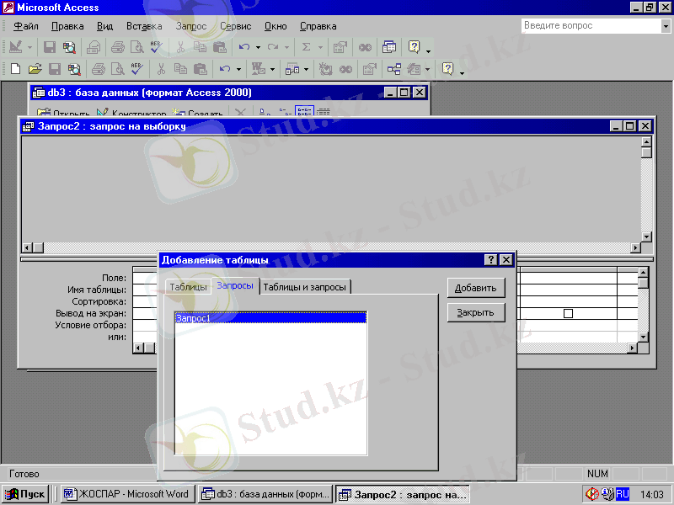This screenshot has height=505, width=674.
Task: Open the Запрос menu
Action: pyautogui.click(x=191, y=26)
